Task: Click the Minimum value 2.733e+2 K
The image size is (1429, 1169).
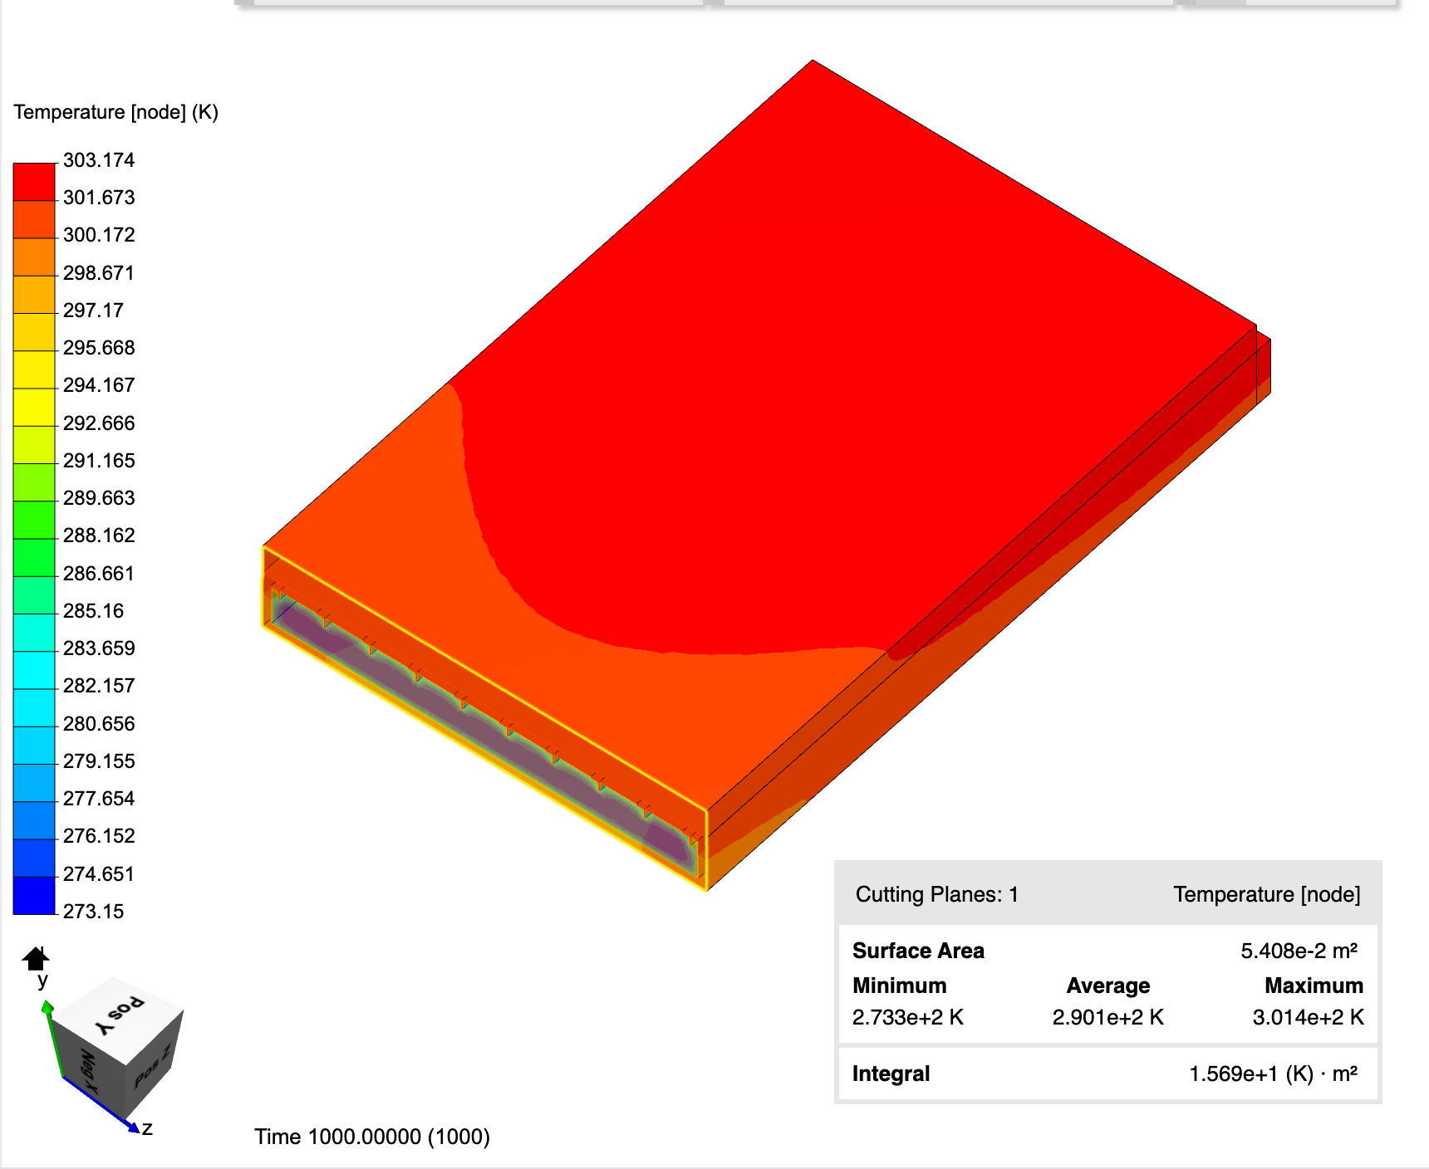Action: (x=907, y=1017)
